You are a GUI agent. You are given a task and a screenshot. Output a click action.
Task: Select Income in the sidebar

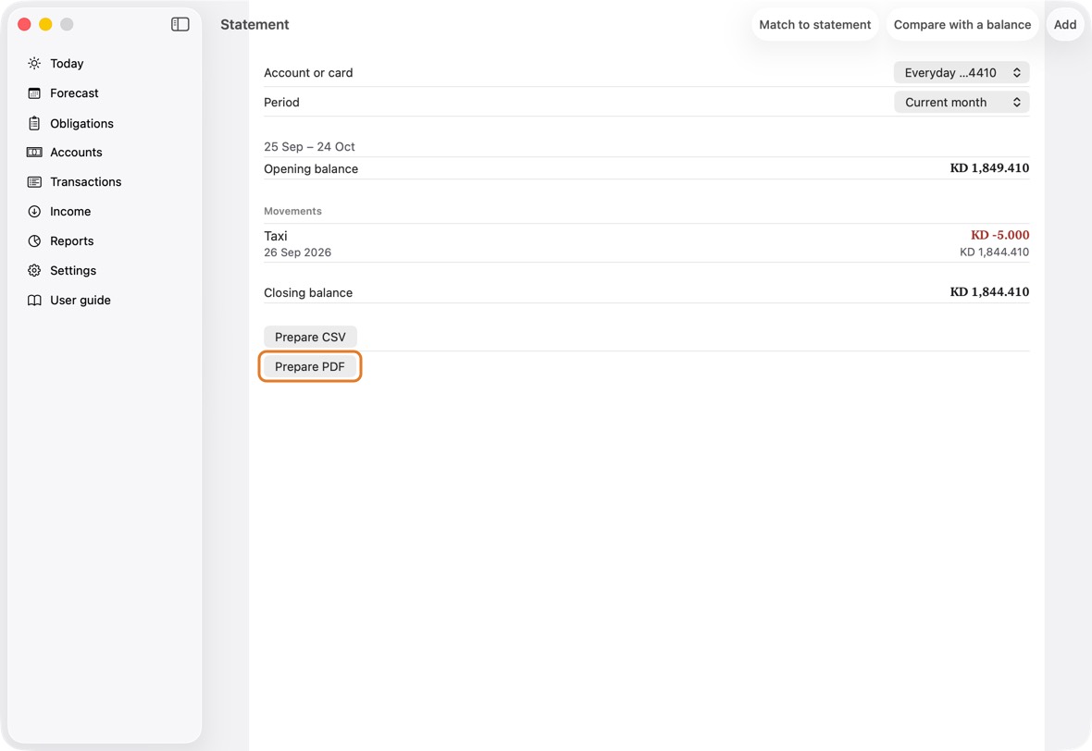70,212
